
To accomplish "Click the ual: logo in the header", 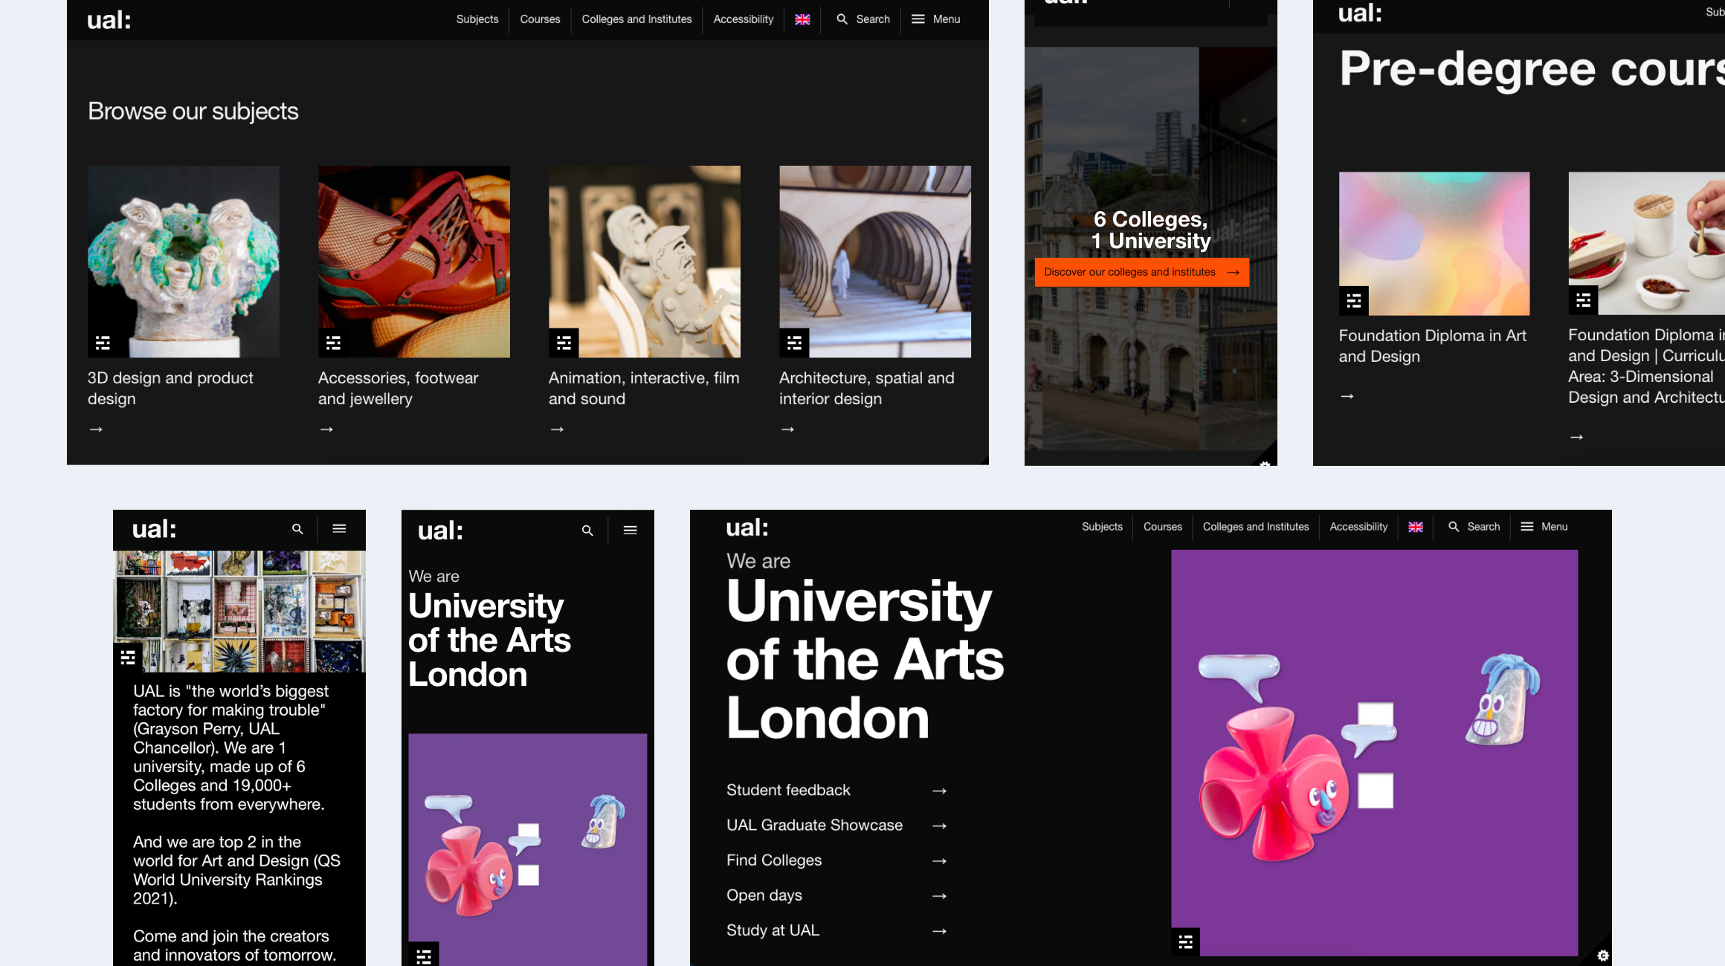I will (109, 20).
